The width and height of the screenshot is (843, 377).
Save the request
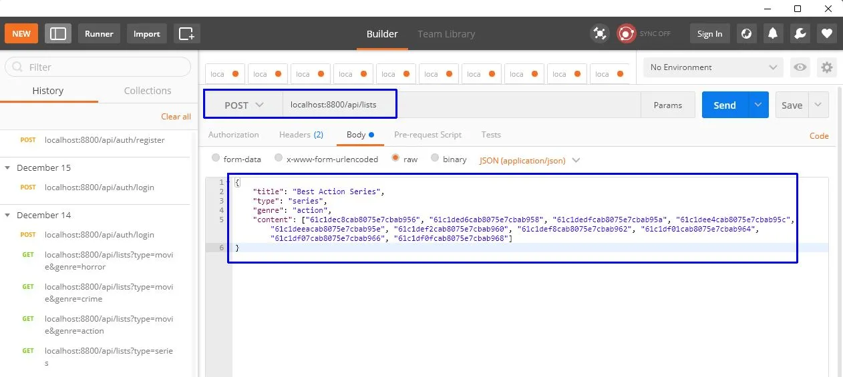point(792,105)
